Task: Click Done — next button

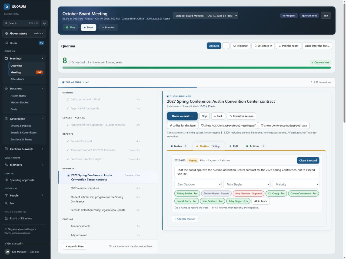Action: [x=182, y=116]
